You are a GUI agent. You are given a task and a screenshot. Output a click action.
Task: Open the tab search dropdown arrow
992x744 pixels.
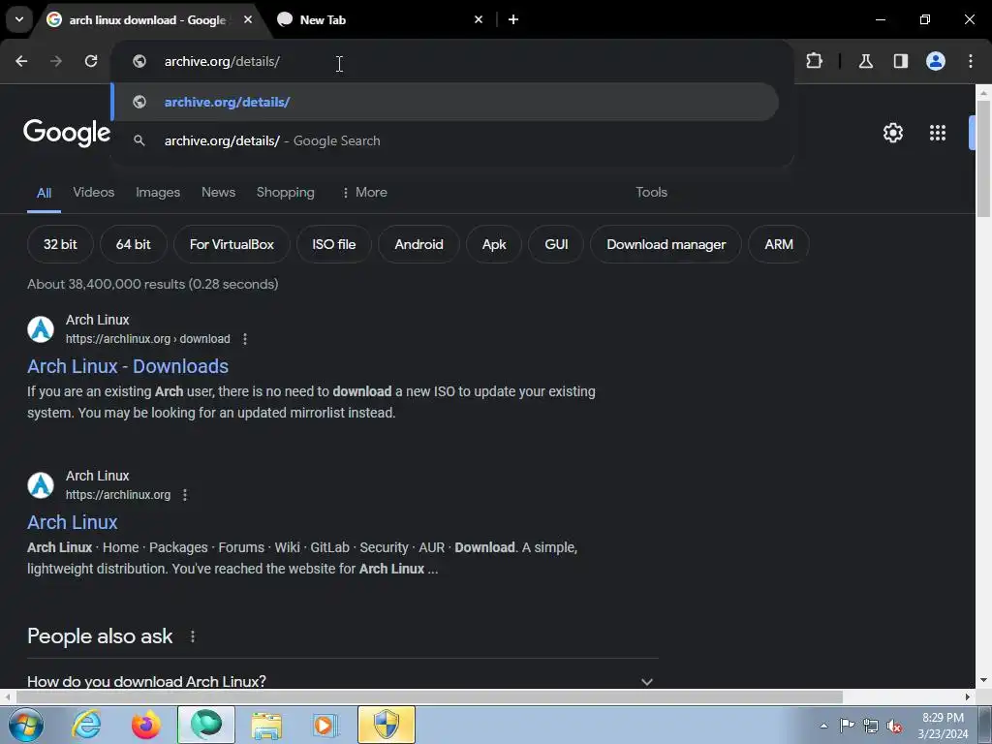19,19
